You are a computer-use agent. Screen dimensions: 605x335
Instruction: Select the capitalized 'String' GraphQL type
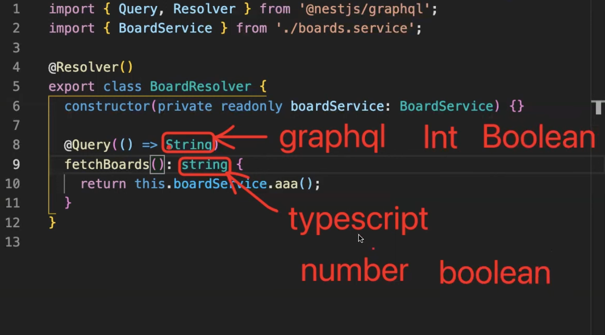point(189,145)
